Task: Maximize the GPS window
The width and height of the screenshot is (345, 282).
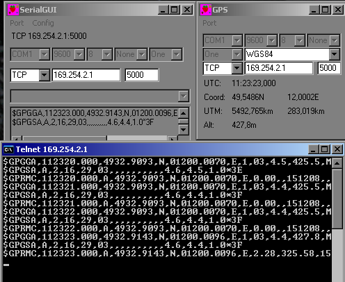Action: pos(326,10)
